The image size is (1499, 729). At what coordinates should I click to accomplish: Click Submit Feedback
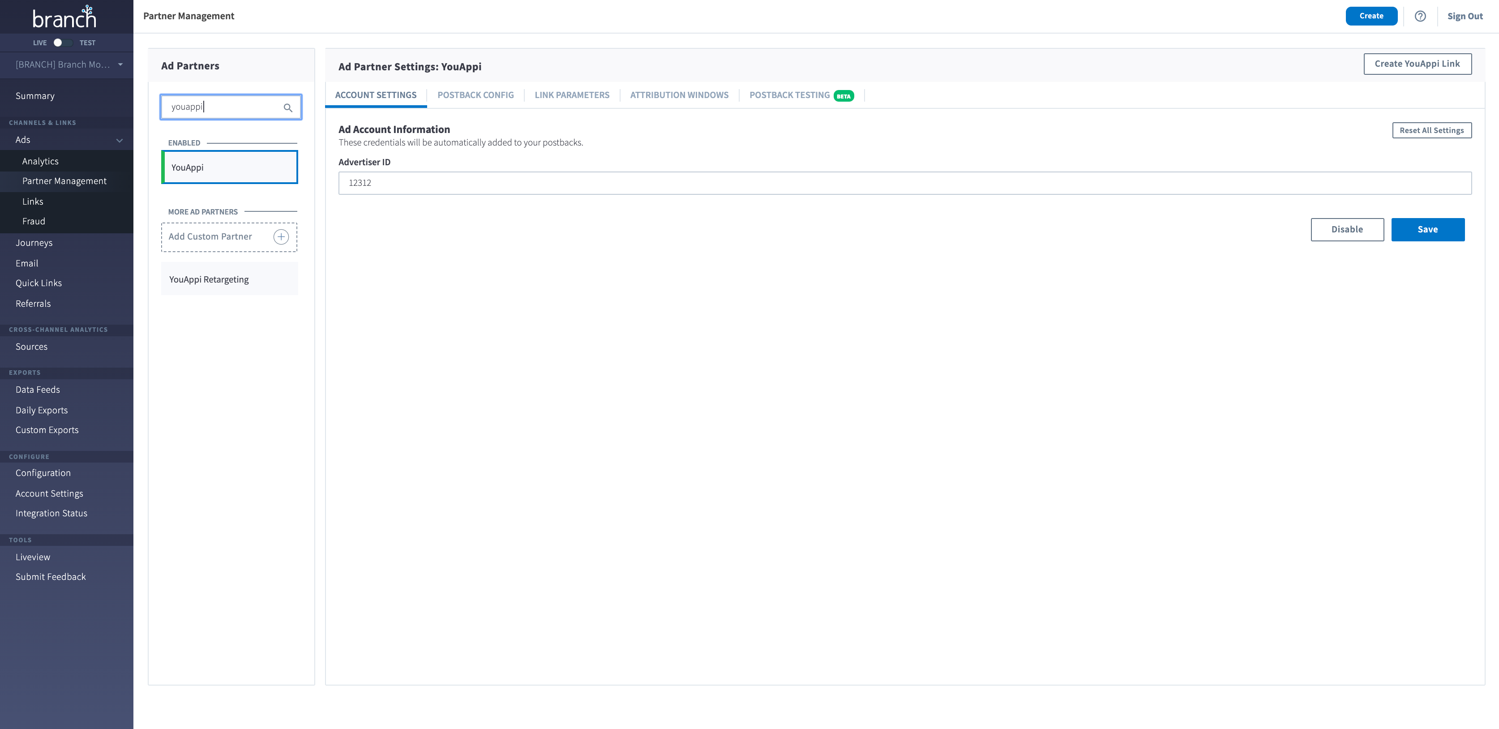click(51, 577)
